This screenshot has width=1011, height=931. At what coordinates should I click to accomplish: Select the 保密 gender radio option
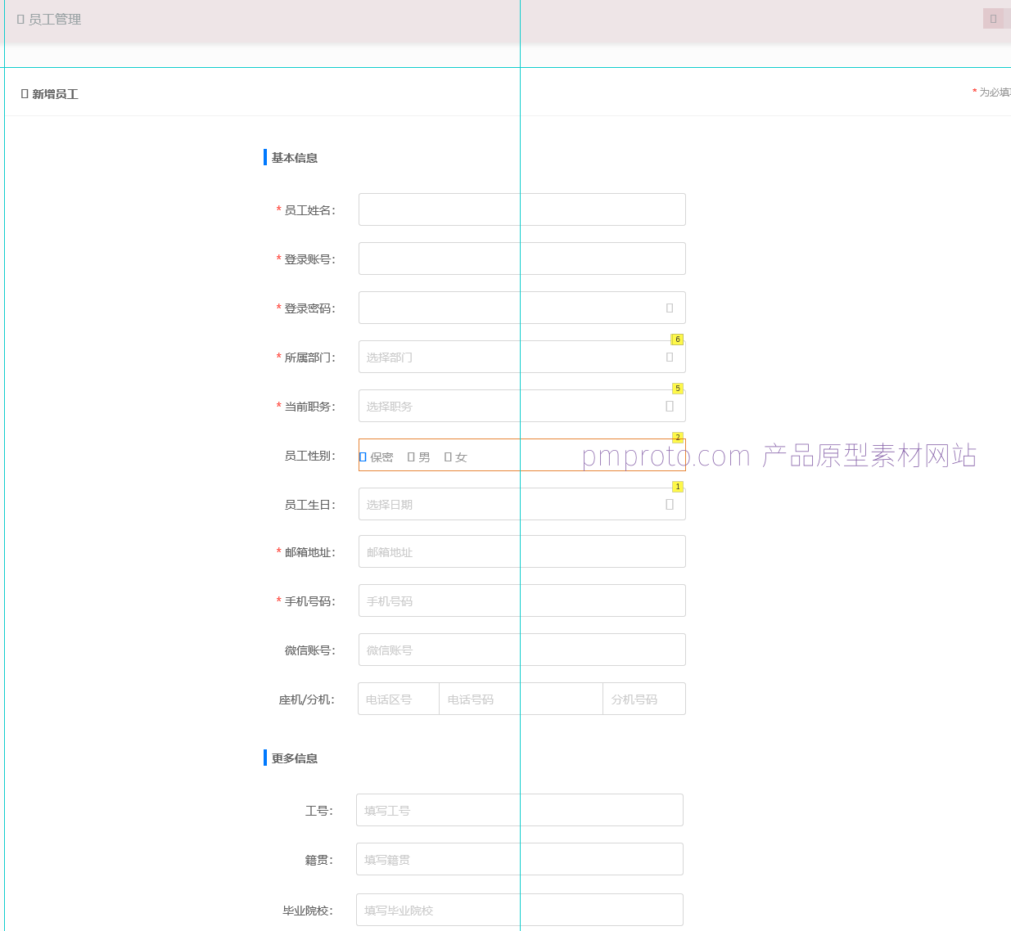click(x=363, y=457)
